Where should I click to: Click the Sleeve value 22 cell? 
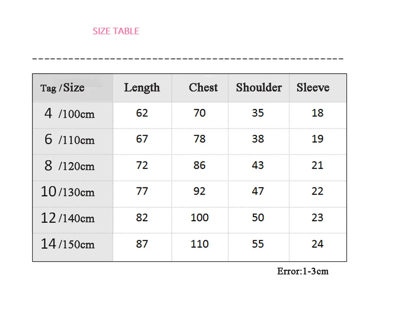click(317, 191)
